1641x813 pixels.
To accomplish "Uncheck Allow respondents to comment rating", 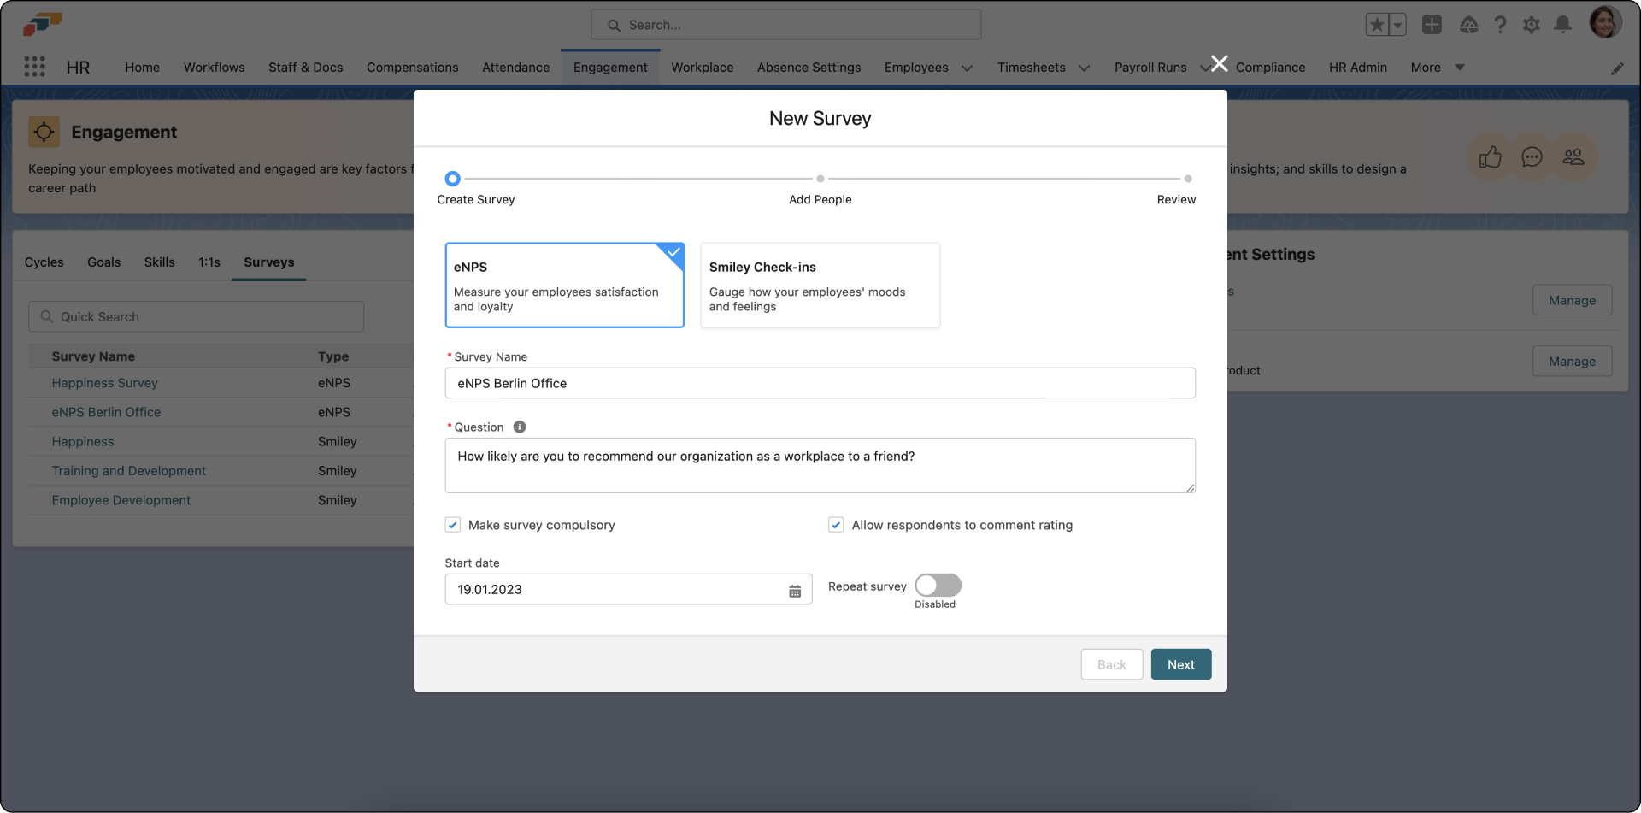I will [x=835, y=524].
